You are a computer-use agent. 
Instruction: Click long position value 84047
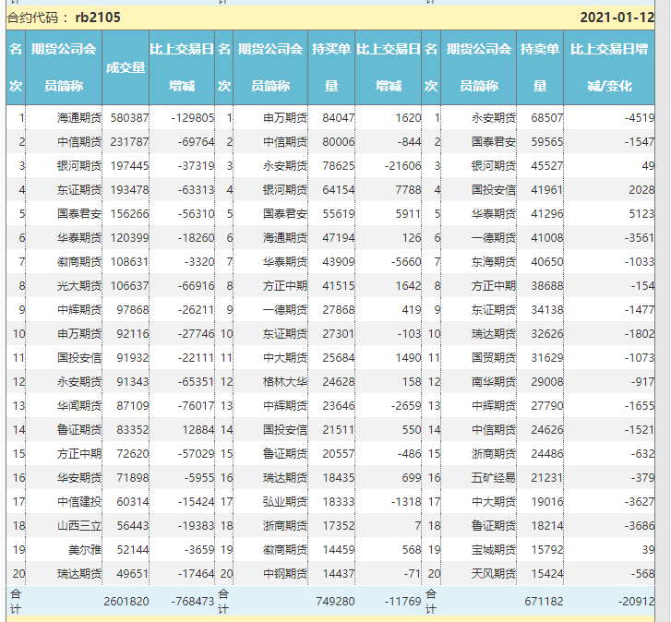(339, 117)
